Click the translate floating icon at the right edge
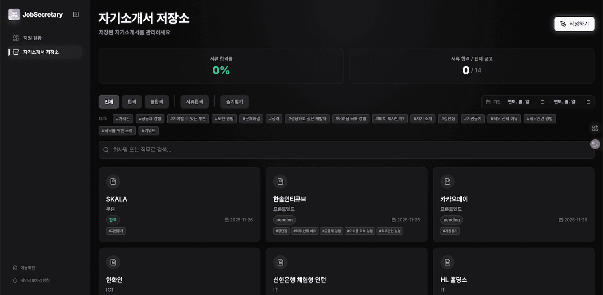The image size is (603, 295). [595, 144]
